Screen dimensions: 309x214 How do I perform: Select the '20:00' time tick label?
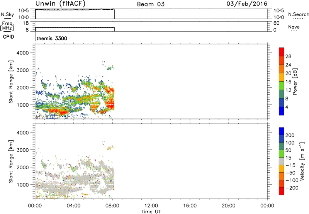228,206
